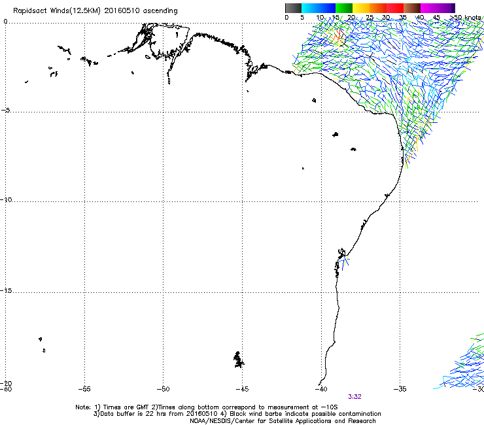Click the '>50 knots' legend label

pyautogui.click(x=465, y=18)
